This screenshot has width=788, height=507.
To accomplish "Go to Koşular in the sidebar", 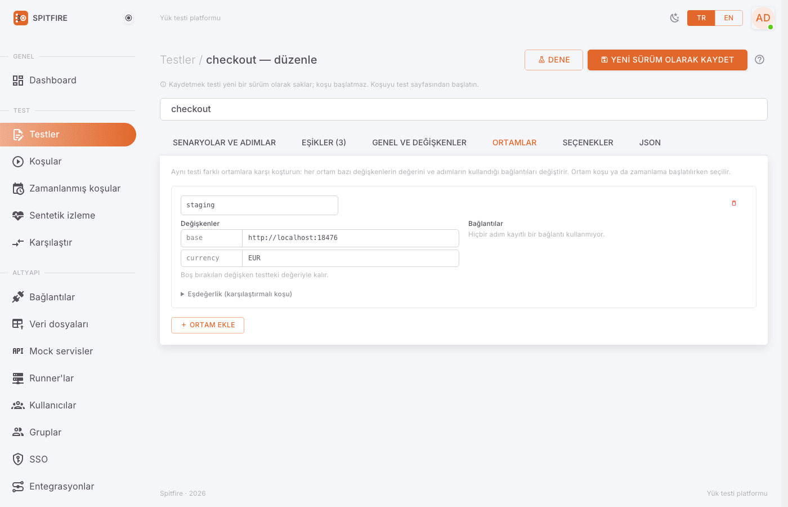I will pyautogui.click(x=68, y=162).
